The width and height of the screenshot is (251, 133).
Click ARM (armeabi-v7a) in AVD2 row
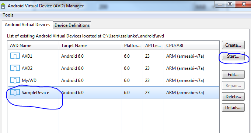[x=185, y=68]
